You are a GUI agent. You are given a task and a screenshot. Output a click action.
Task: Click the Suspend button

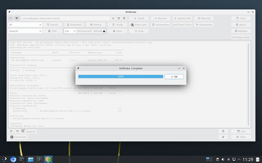[x=28, y=131]
